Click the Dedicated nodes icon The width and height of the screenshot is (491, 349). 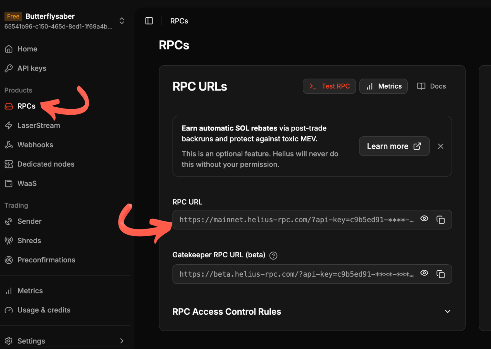9,164
